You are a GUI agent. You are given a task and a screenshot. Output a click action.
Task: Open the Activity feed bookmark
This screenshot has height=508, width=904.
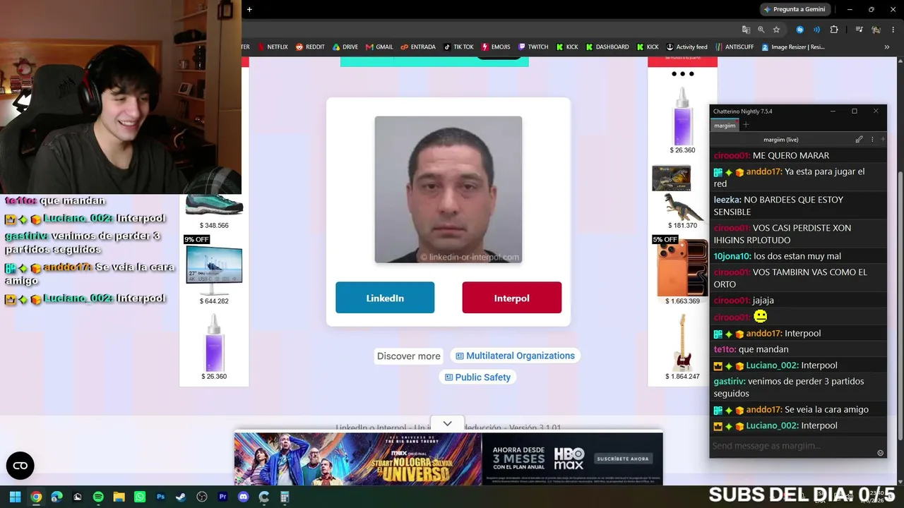686,47
